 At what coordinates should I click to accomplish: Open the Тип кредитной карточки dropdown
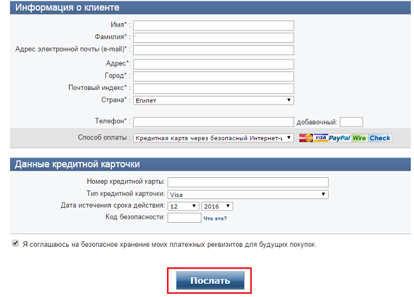[248, 194]
